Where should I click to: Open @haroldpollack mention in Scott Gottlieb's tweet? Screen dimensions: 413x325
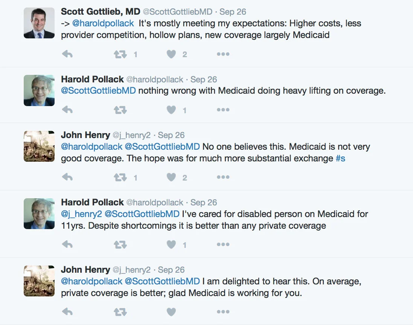pos(103,23)
